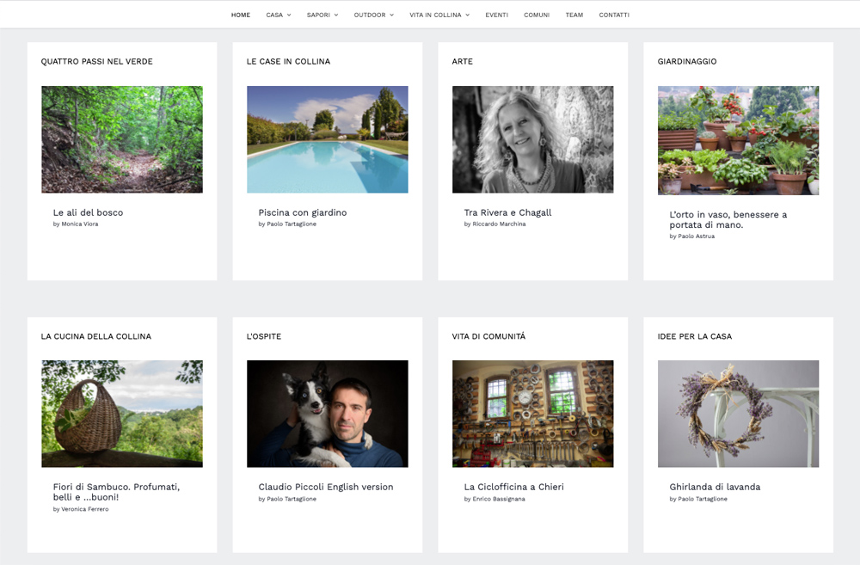Open the GIARDINAGGIO category heading
Image resolution: width=860 pixels, height=565 pixels.
pyautogui.click(x=686, y=61)
